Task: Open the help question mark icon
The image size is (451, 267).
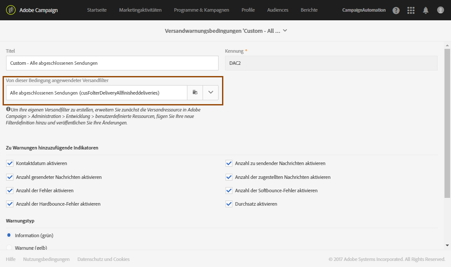Action: click(x=396, y=10)
